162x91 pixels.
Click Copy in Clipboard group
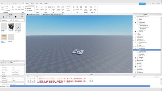(x=6, y=6)
